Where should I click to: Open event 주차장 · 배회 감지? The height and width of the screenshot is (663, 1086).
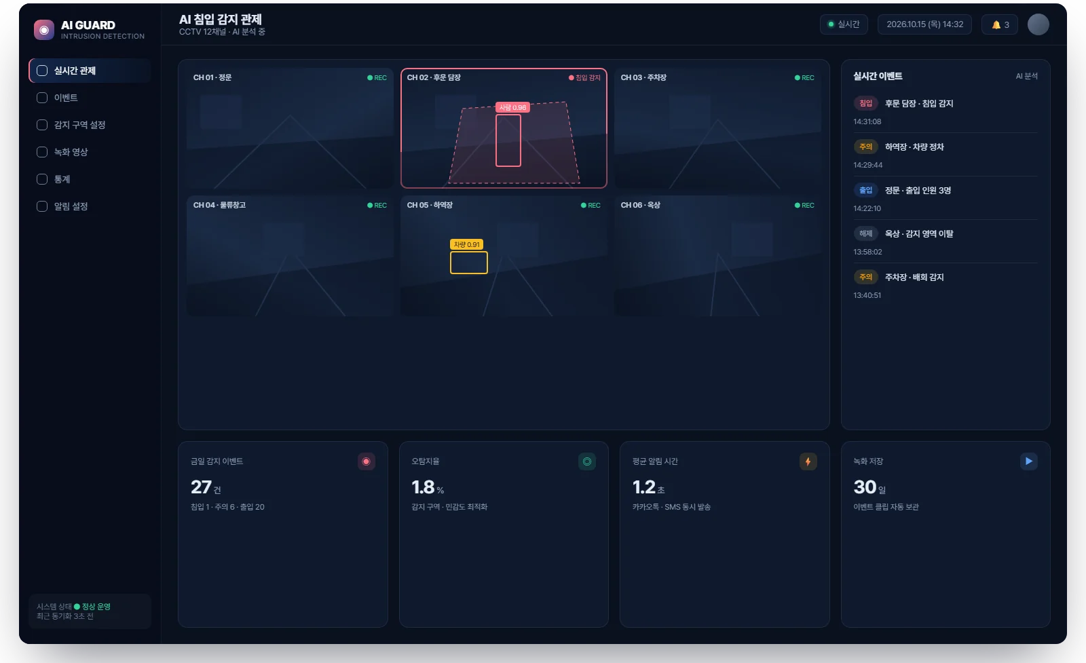(945, 285)
